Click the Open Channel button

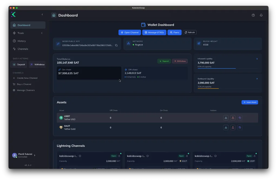click(x=130, y=32)
